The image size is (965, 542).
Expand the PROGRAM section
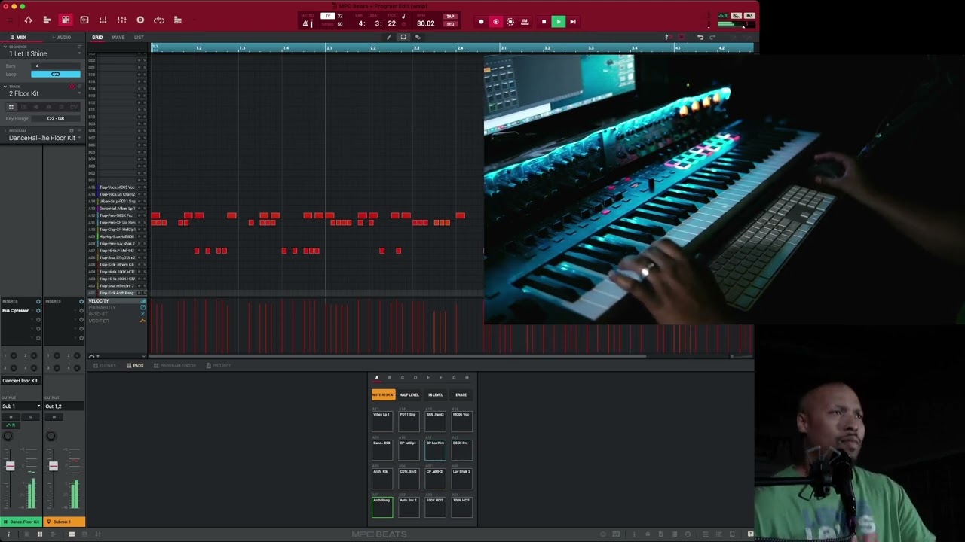5,131
